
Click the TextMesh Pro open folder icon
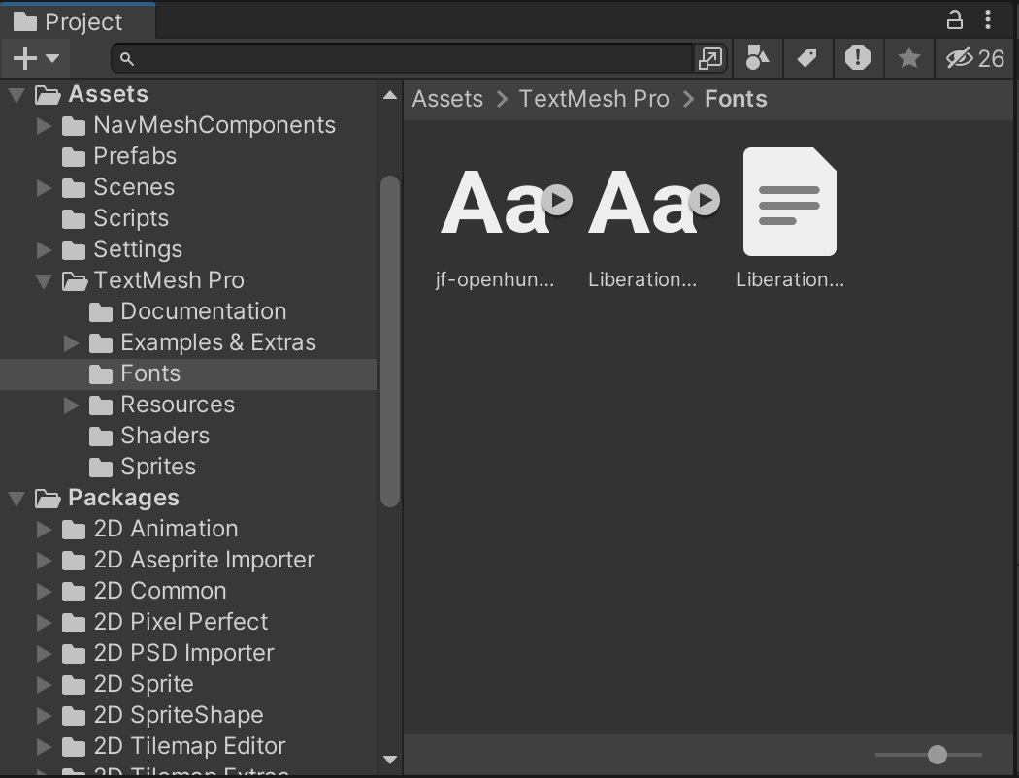click(75, 281)
